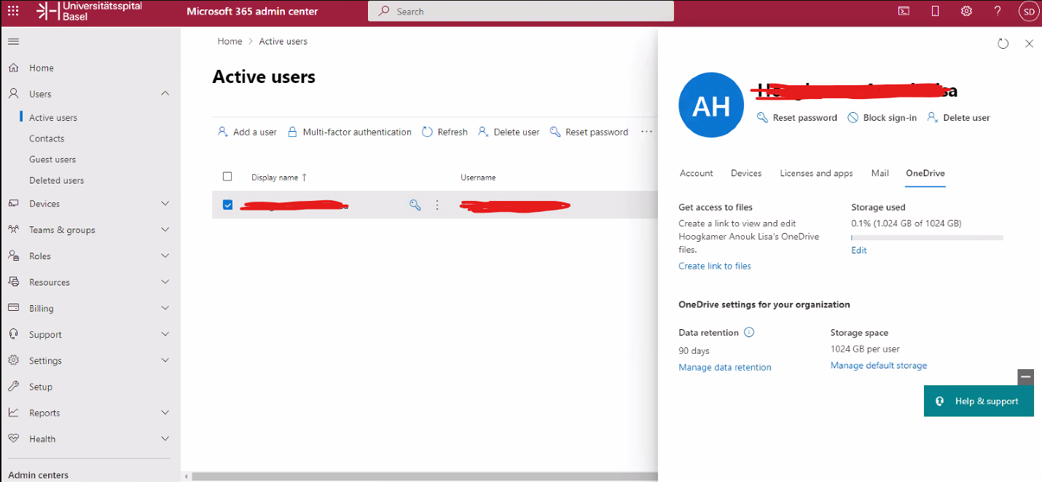Click the Support headset icon
Viewport: 1042px width, 482px height.
tap(13, 334)
